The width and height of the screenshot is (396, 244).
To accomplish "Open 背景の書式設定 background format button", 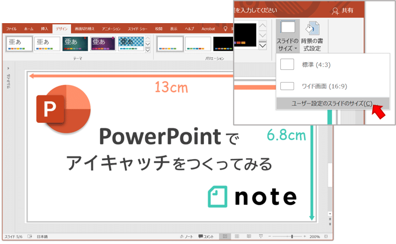I will [x=312, y=36].
